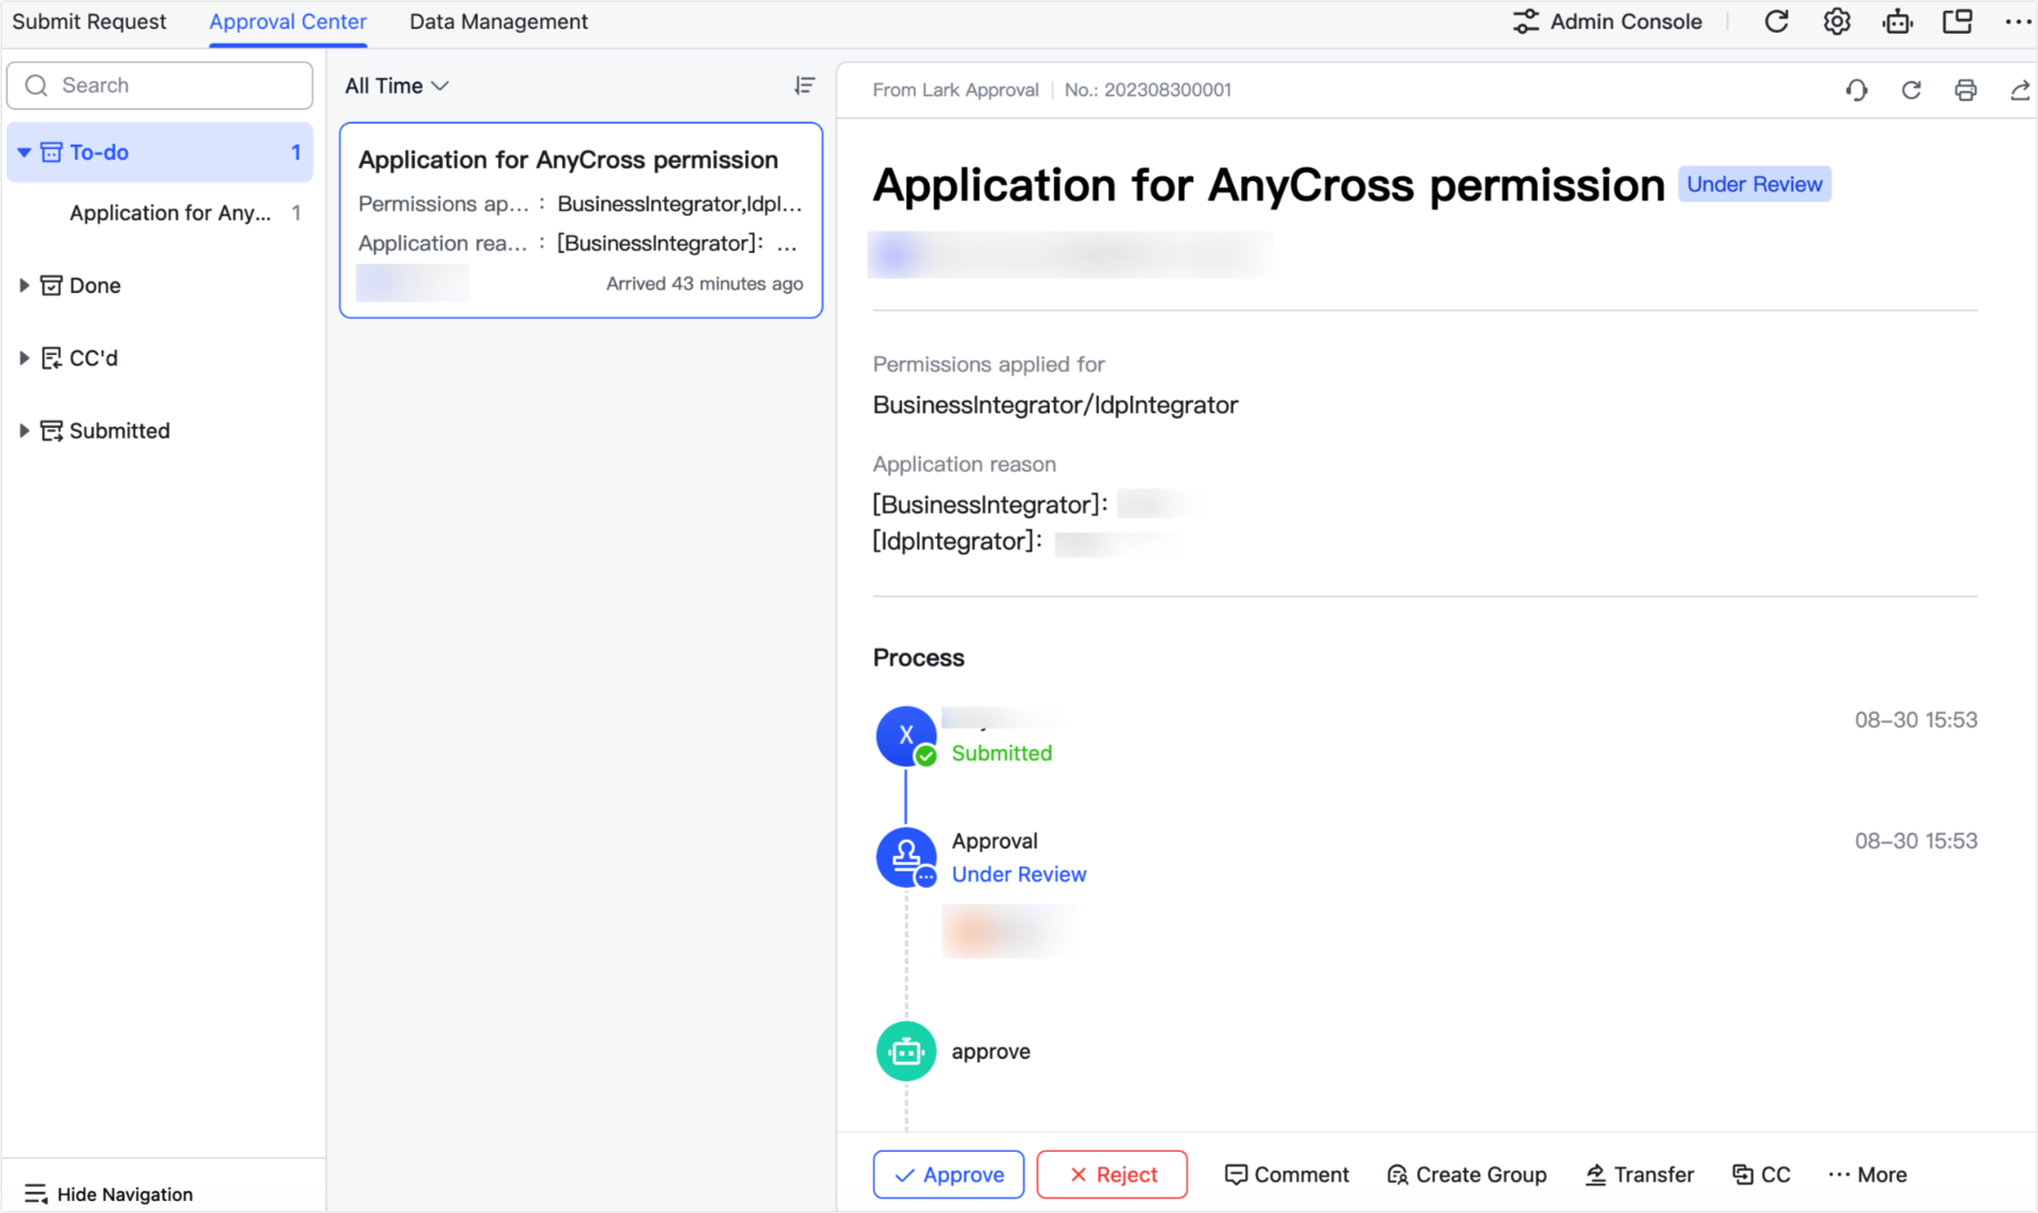Viewport: 2038px width, 1213px height.
Task: Open the Submit Request tab
Action: 90,21
